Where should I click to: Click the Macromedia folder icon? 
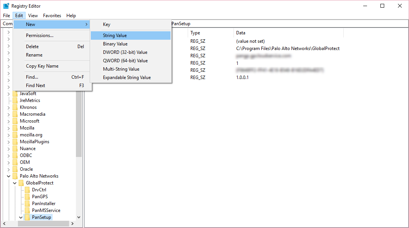[x=15, y=114]
